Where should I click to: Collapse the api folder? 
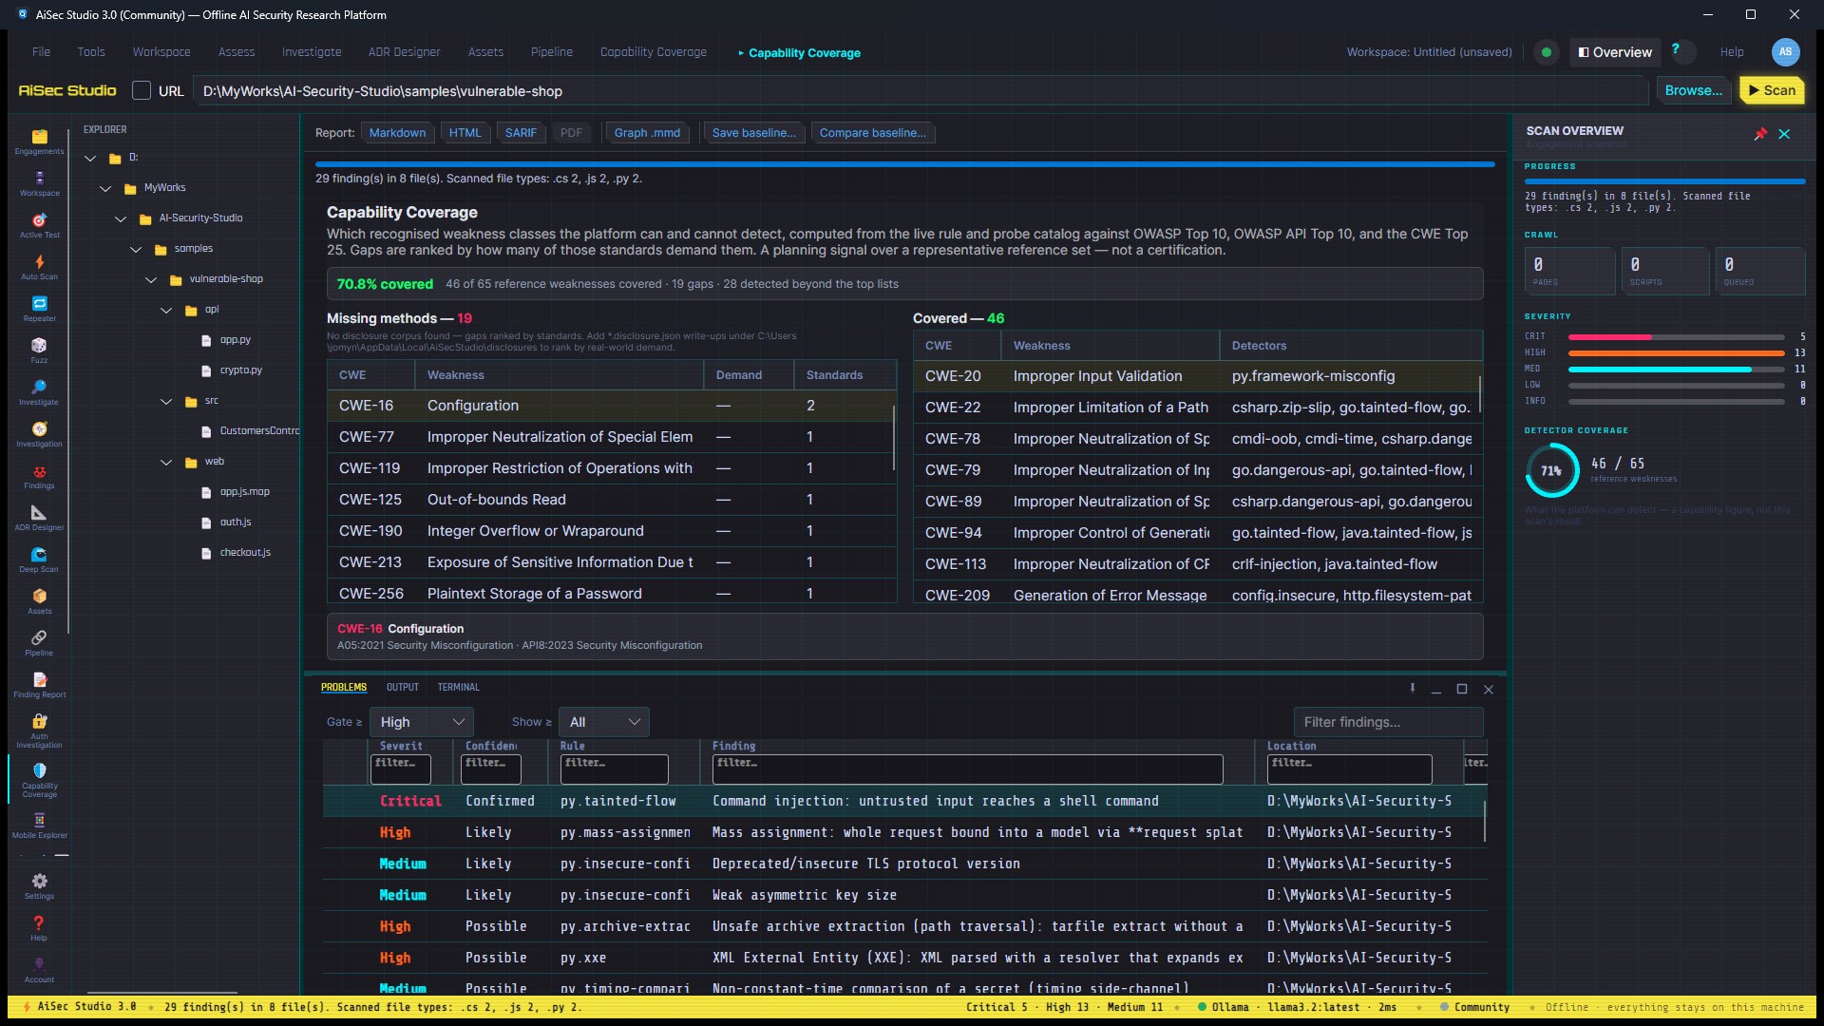pos(166,310)
